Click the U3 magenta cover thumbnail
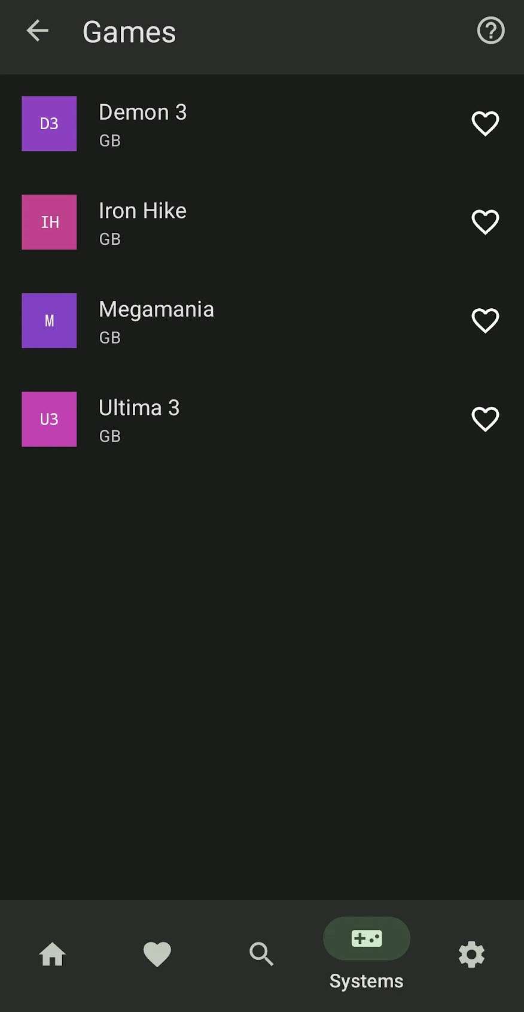Image resolution: width=524 pixels, height=1012 pixels. click(x=49, y=419)
